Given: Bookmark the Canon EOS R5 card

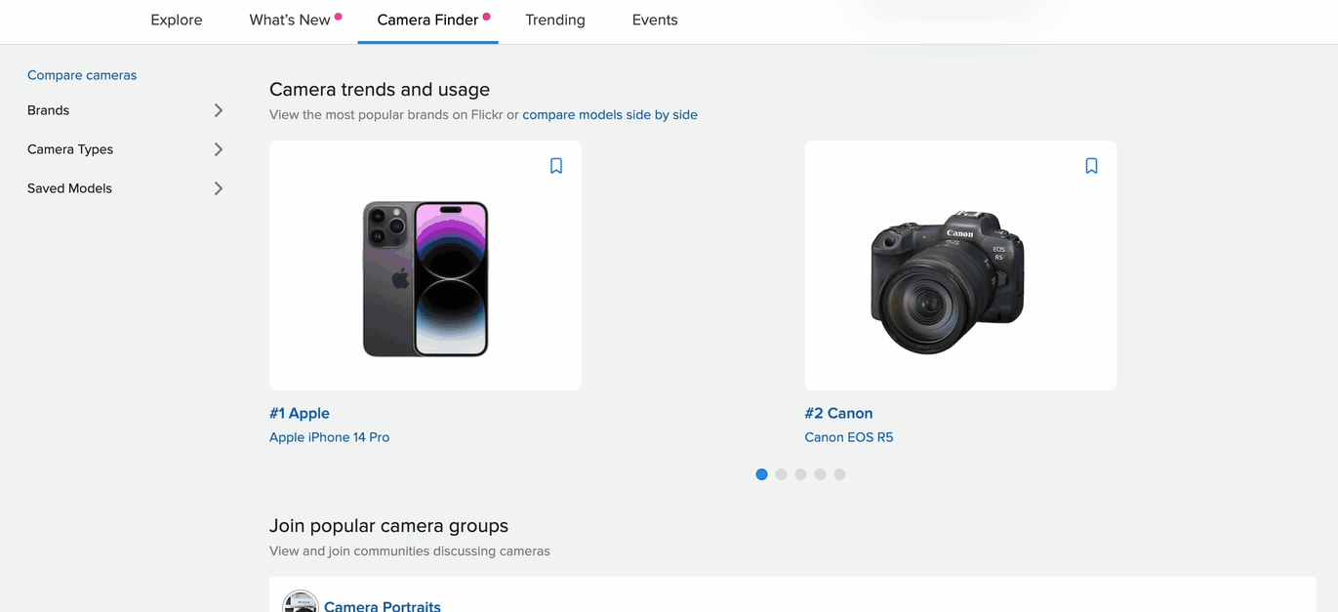Looking at the screenshot, I should tap(1091, 166).
